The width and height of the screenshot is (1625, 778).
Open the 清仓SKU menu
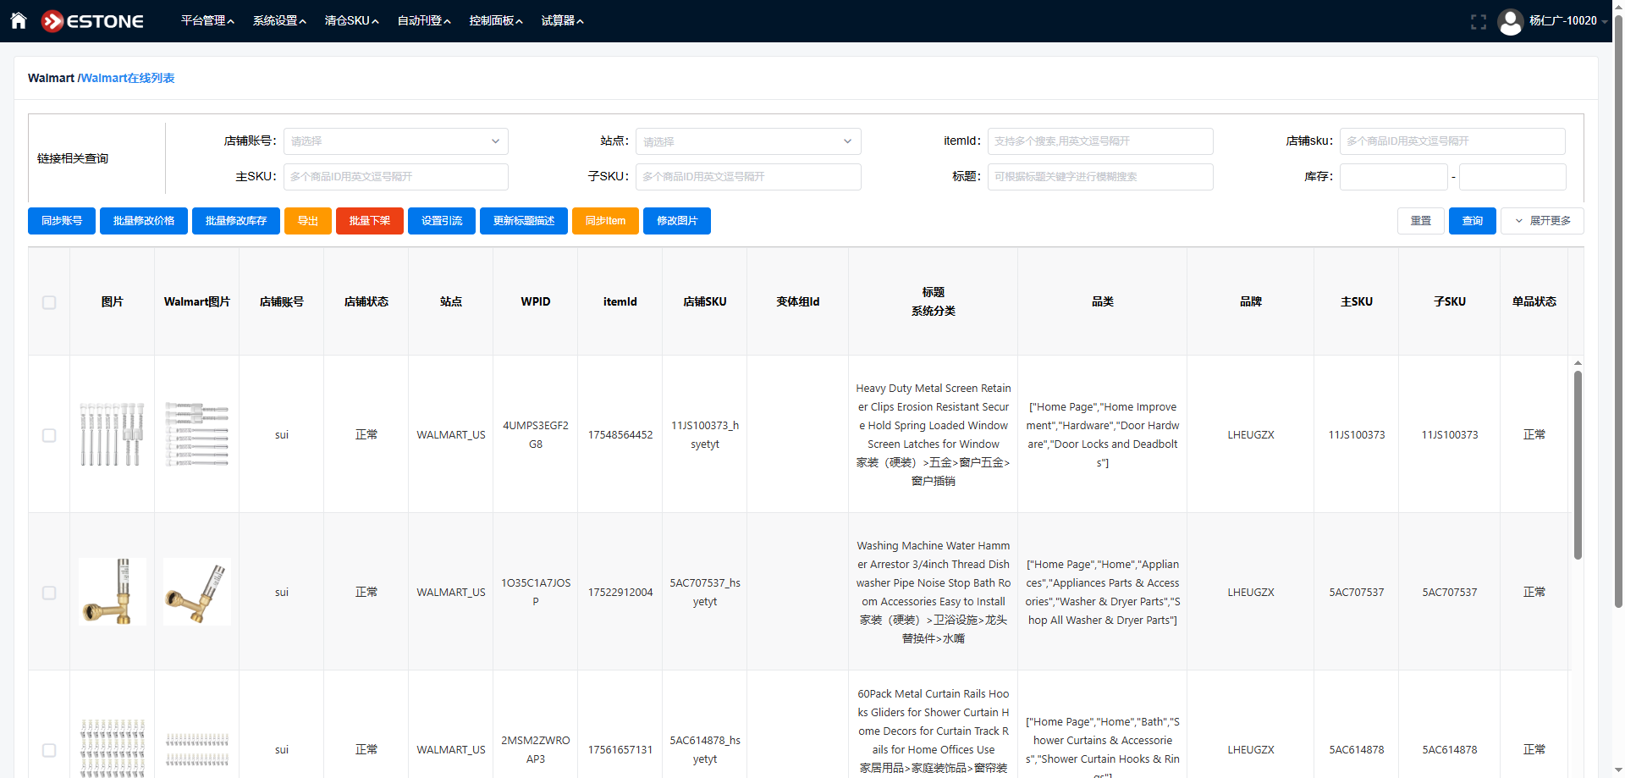tap(351, 21)
